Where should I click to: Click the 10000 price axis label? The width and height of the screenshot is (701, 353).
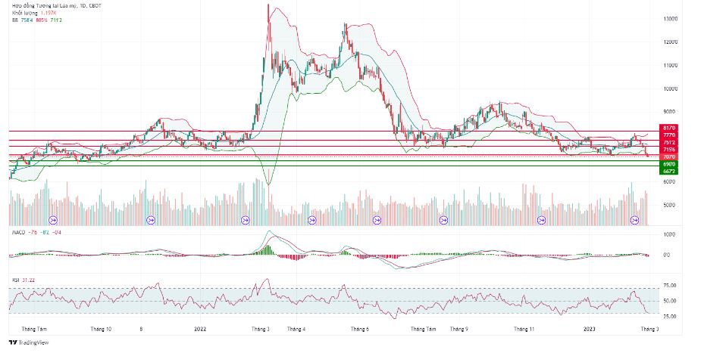point(671,88)
